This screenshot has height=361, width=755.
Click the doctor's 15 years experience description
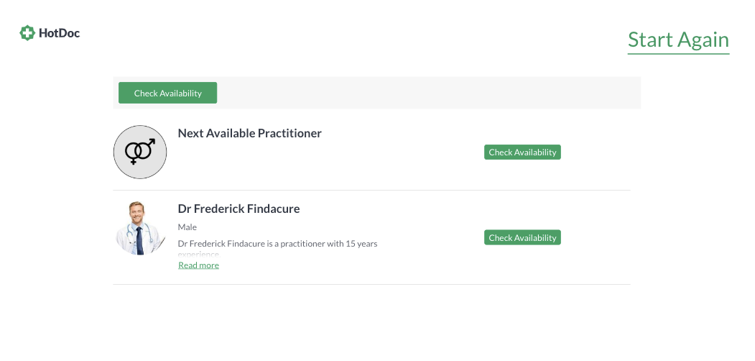[277, 243]
